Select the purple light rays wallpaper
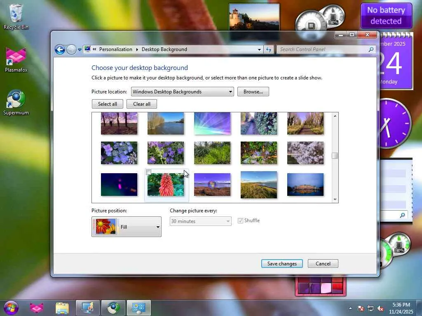Viewport: 422px width, 316px height. click(x=212, y=123)
